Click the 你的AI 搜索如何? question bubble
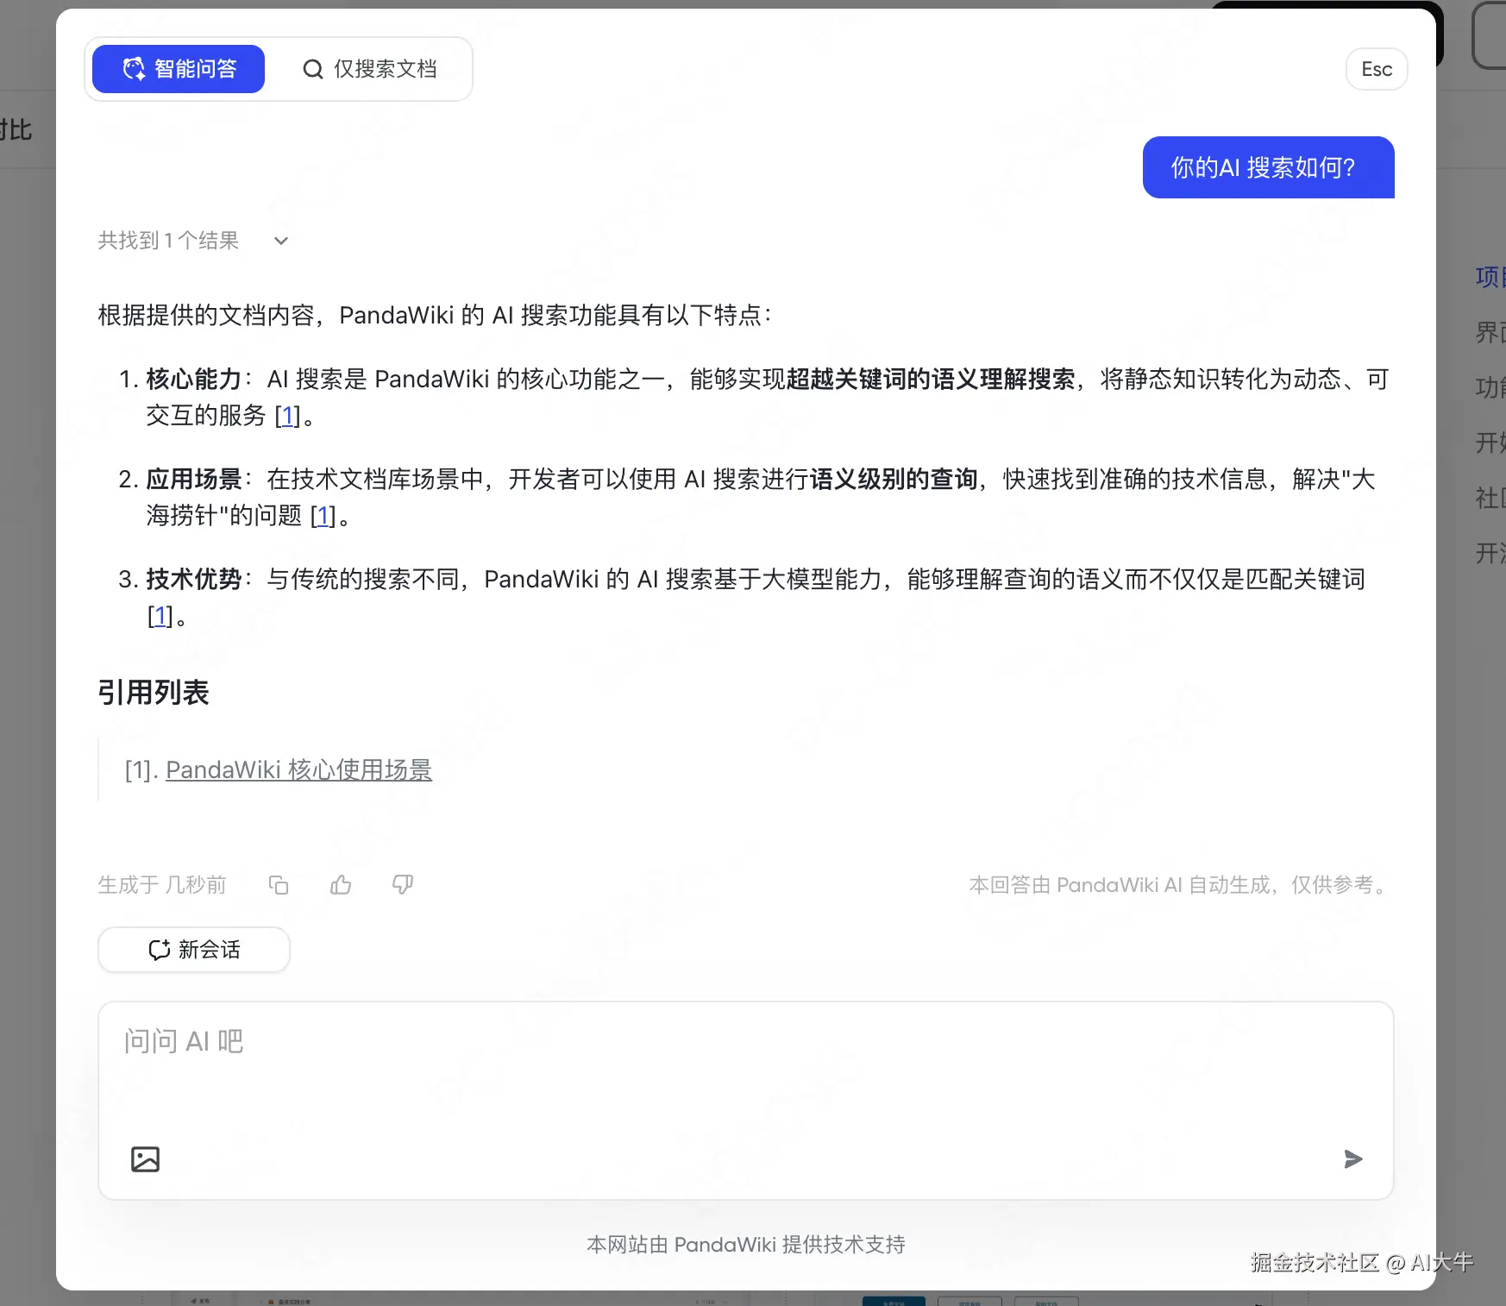Screen dimensions: 1506x1306 pos(1269,167)
